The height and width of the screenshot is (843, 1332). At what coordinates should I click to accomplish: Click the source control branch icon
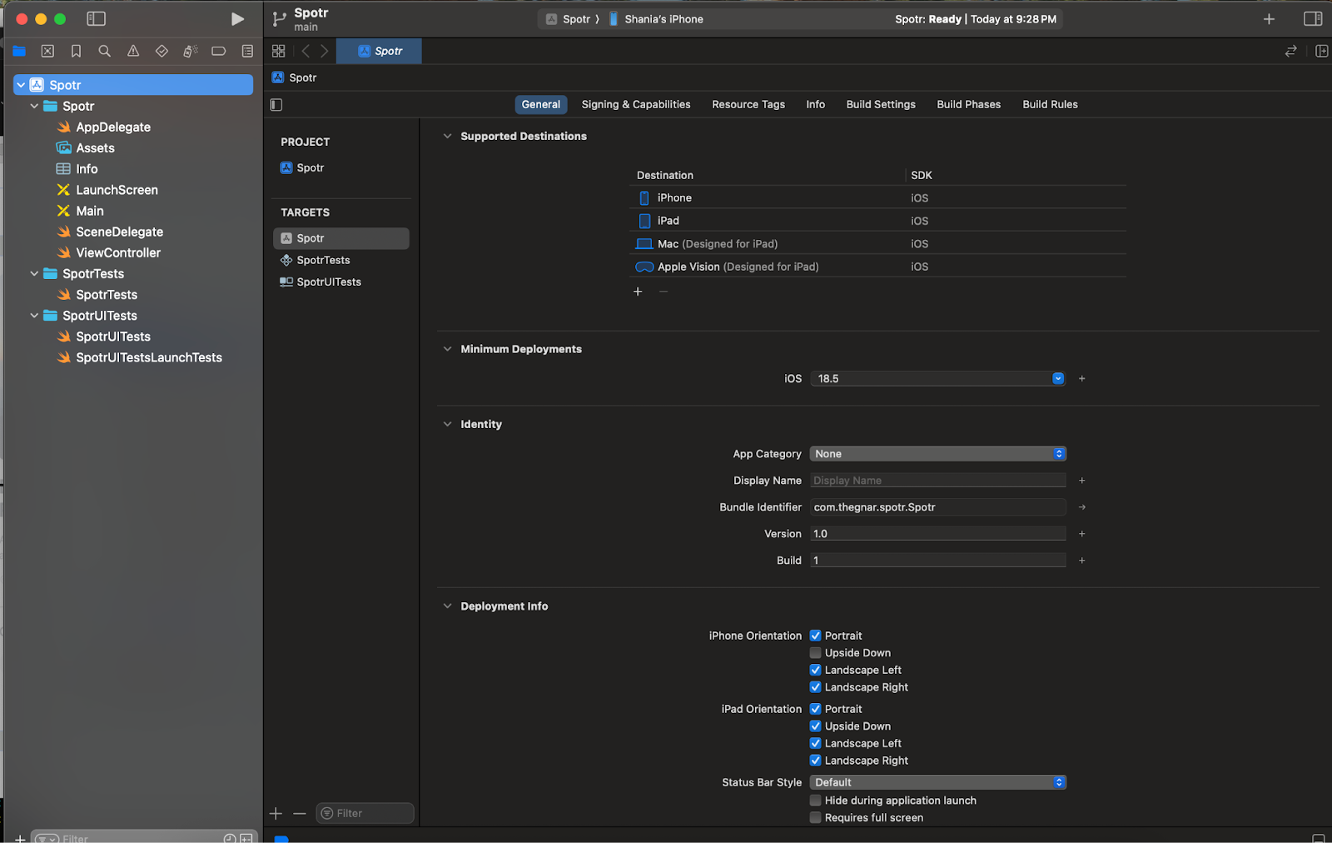pyautogui.click(x=280, y=18)
